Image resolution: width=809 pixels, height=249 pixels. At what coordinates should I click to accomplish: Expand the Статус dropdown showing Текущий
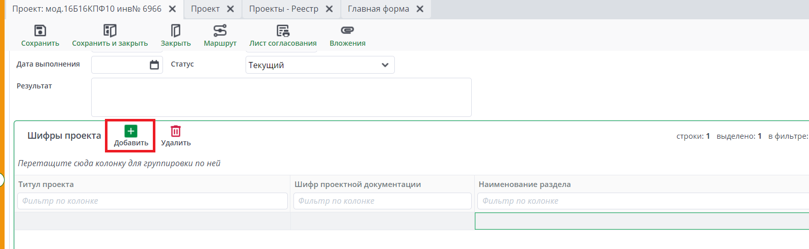pyautogui.click(x=385, y=65)
